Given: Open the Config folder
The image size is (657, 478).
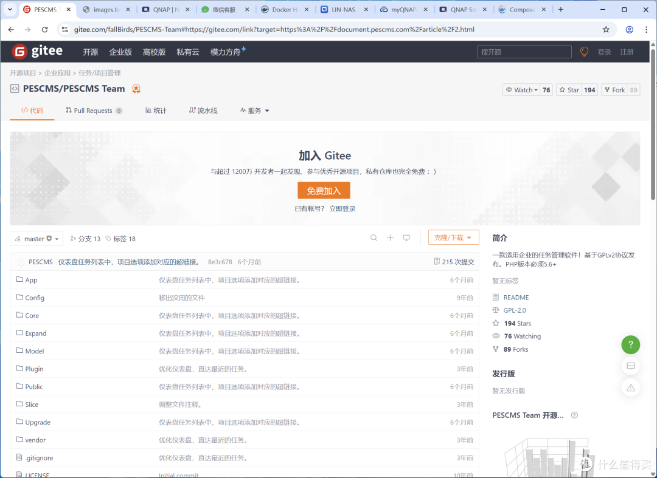Looking at the screenshot, I should pos(34,298).
